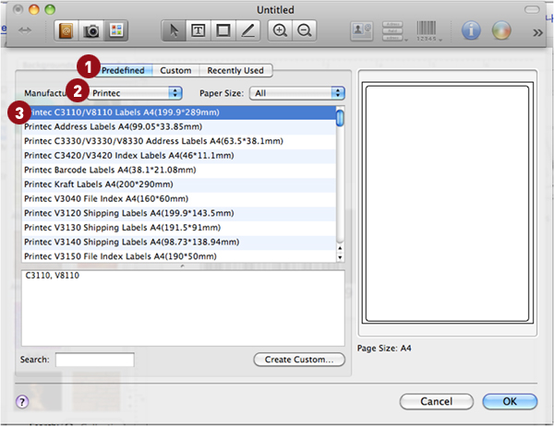
Task: Click the split-pane resize handle below list
Action: 182,266
